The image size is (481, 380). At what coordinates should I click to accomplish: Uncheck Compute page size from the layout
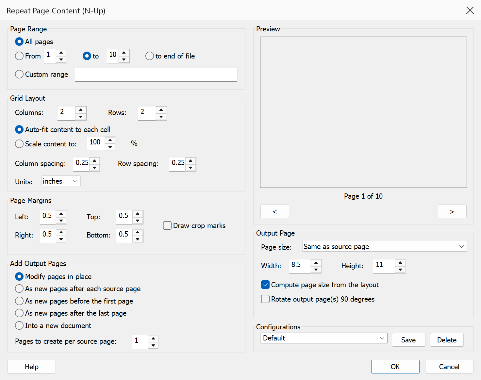[265, 285]
